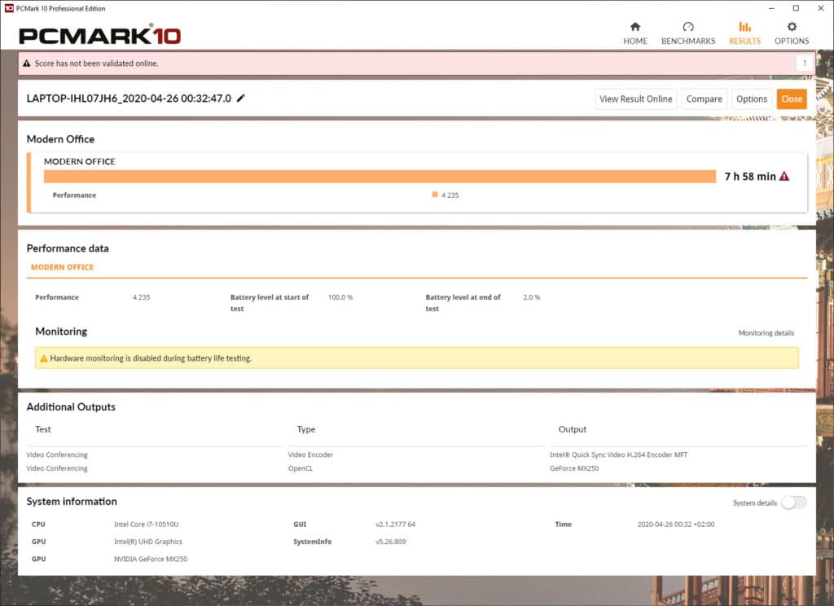Click the Compare button
Screen dimensions: 834x606
coord(704,99)
